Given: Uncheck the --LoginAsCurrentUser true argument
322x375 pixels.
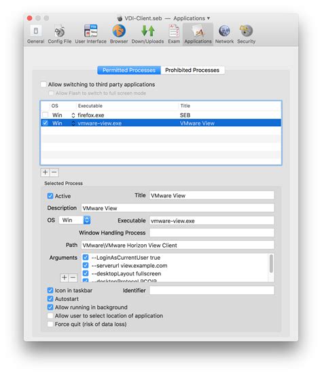Looking at the screenshot, I should coord(86,257).
